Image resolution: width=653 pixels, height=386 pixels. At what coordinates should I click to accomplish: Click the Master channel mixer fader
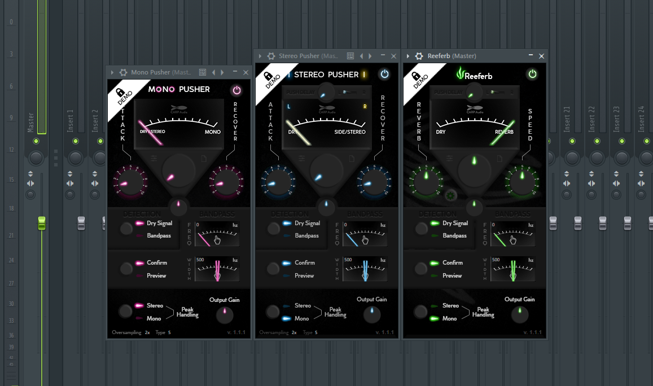pyautogui.click(x=41, y=224)
